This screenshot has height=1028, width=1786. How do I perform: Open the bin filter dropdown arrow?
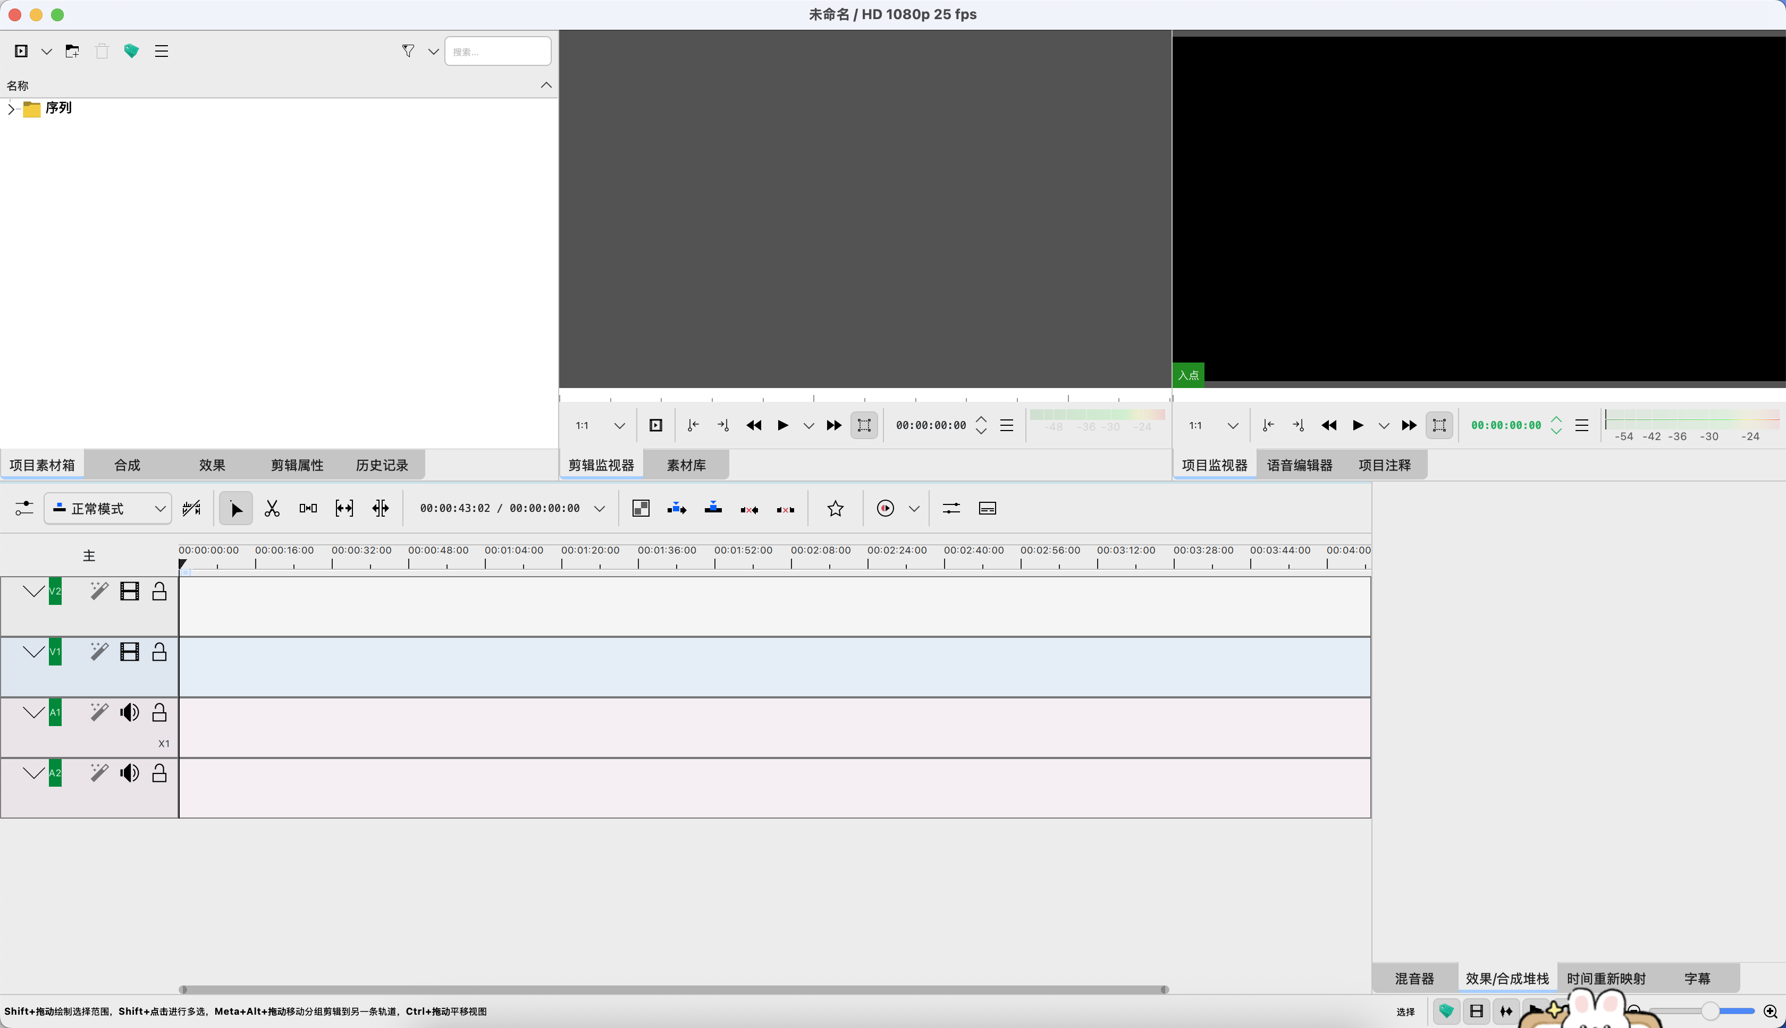(433, 51)
